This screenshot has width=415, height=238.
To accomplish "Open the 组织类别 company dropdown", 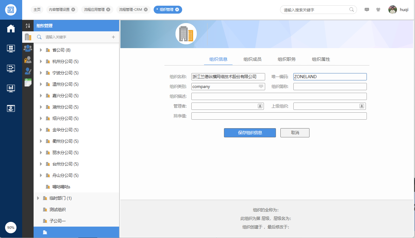I will click(x=261, y=86).
